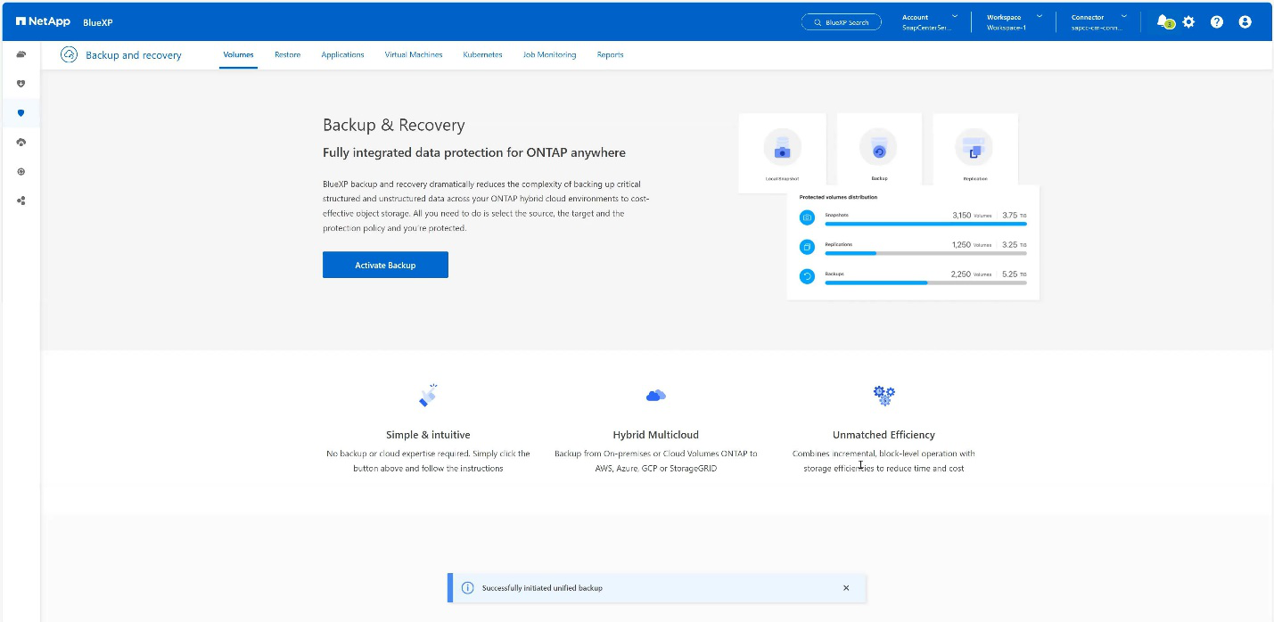This screenshot has height=622, width=1274.
Task: Click the Backups progress bar
Action: coord(925,282)
